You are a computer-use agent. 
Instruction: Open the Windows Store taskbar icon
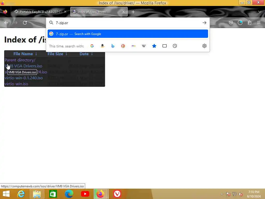pyautogui.click(x=53, y=194)
